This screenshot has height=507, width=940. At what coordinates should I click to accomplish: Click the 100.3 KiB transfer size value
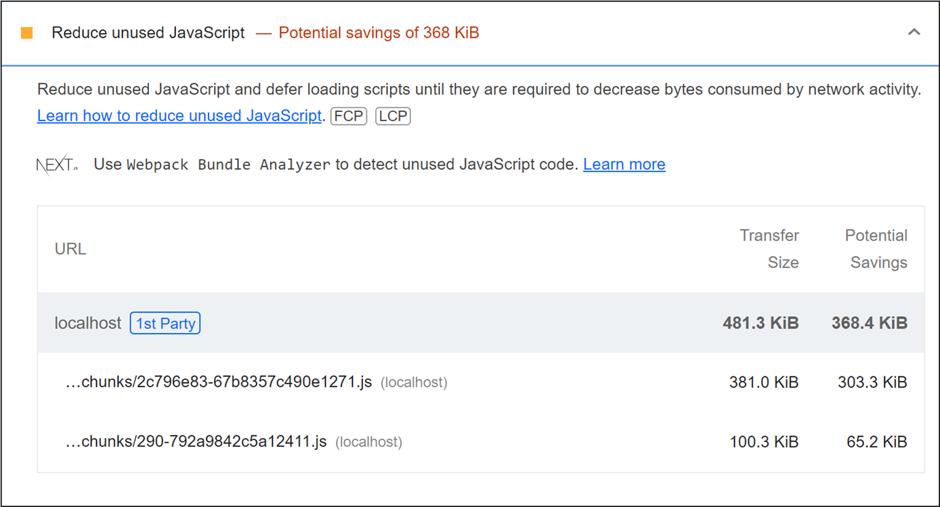[x=763, y=442]
